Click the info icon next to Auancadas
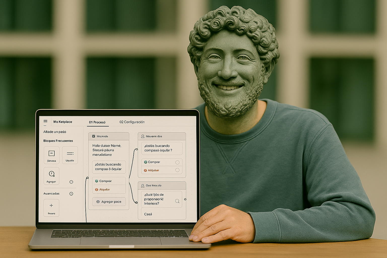387x258 pixels. point(71,194)
